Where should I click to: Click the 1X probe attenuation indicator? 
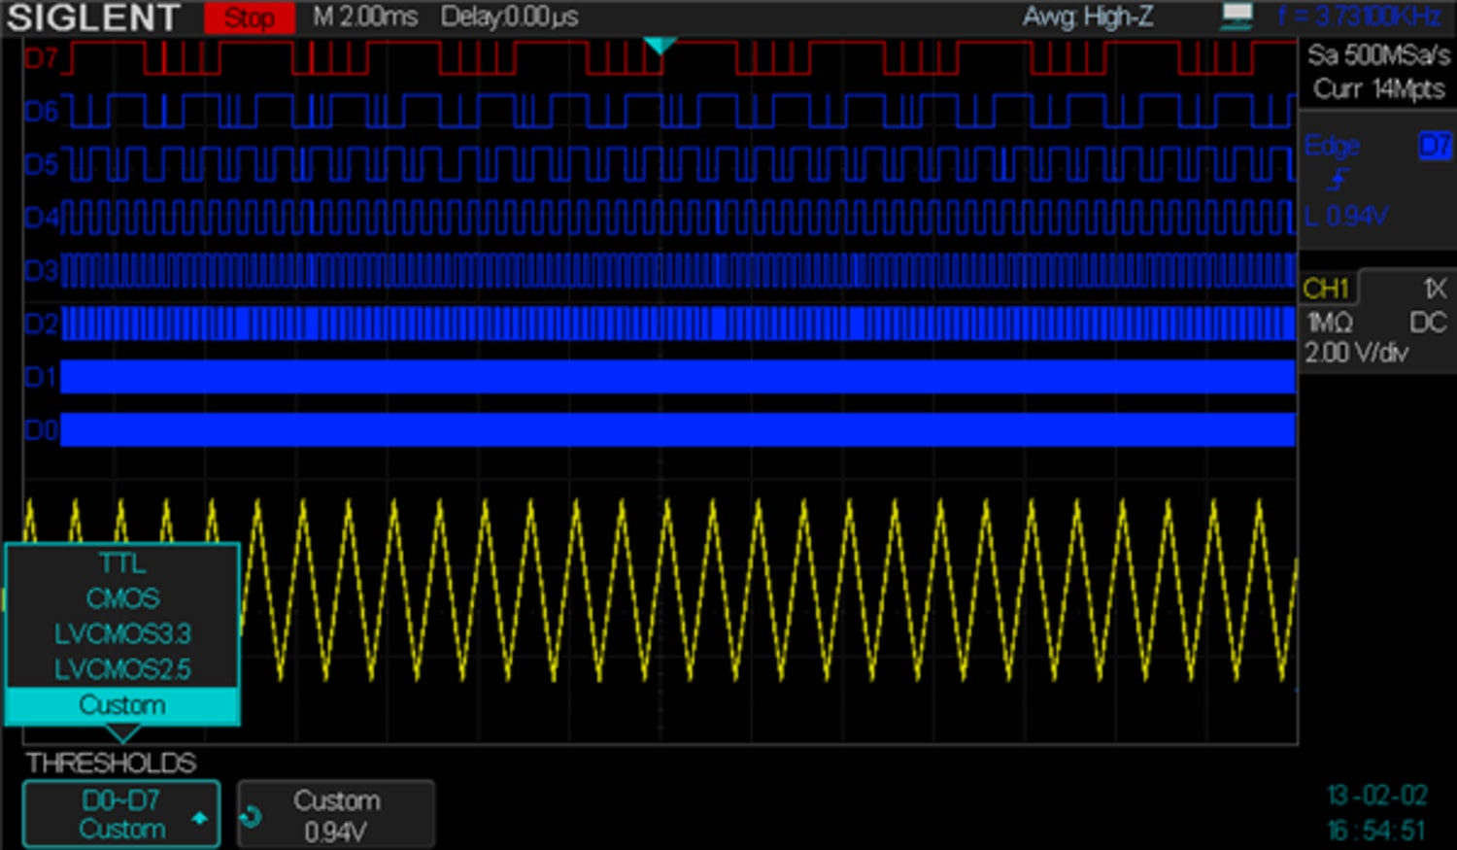pyautogui.click(x=1433, y=288)
